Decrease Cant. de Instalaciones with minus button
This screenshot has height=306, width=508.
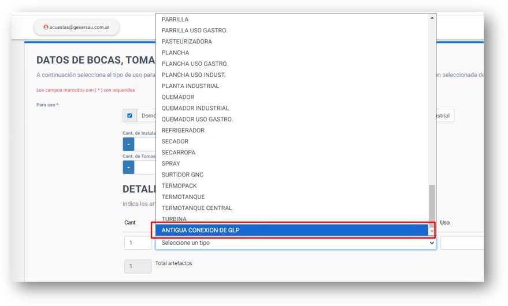point(128,145)
